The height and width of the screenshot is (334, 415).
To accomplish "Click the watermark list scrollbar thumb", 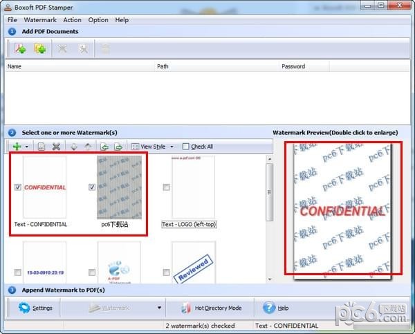I will point(270,192).
